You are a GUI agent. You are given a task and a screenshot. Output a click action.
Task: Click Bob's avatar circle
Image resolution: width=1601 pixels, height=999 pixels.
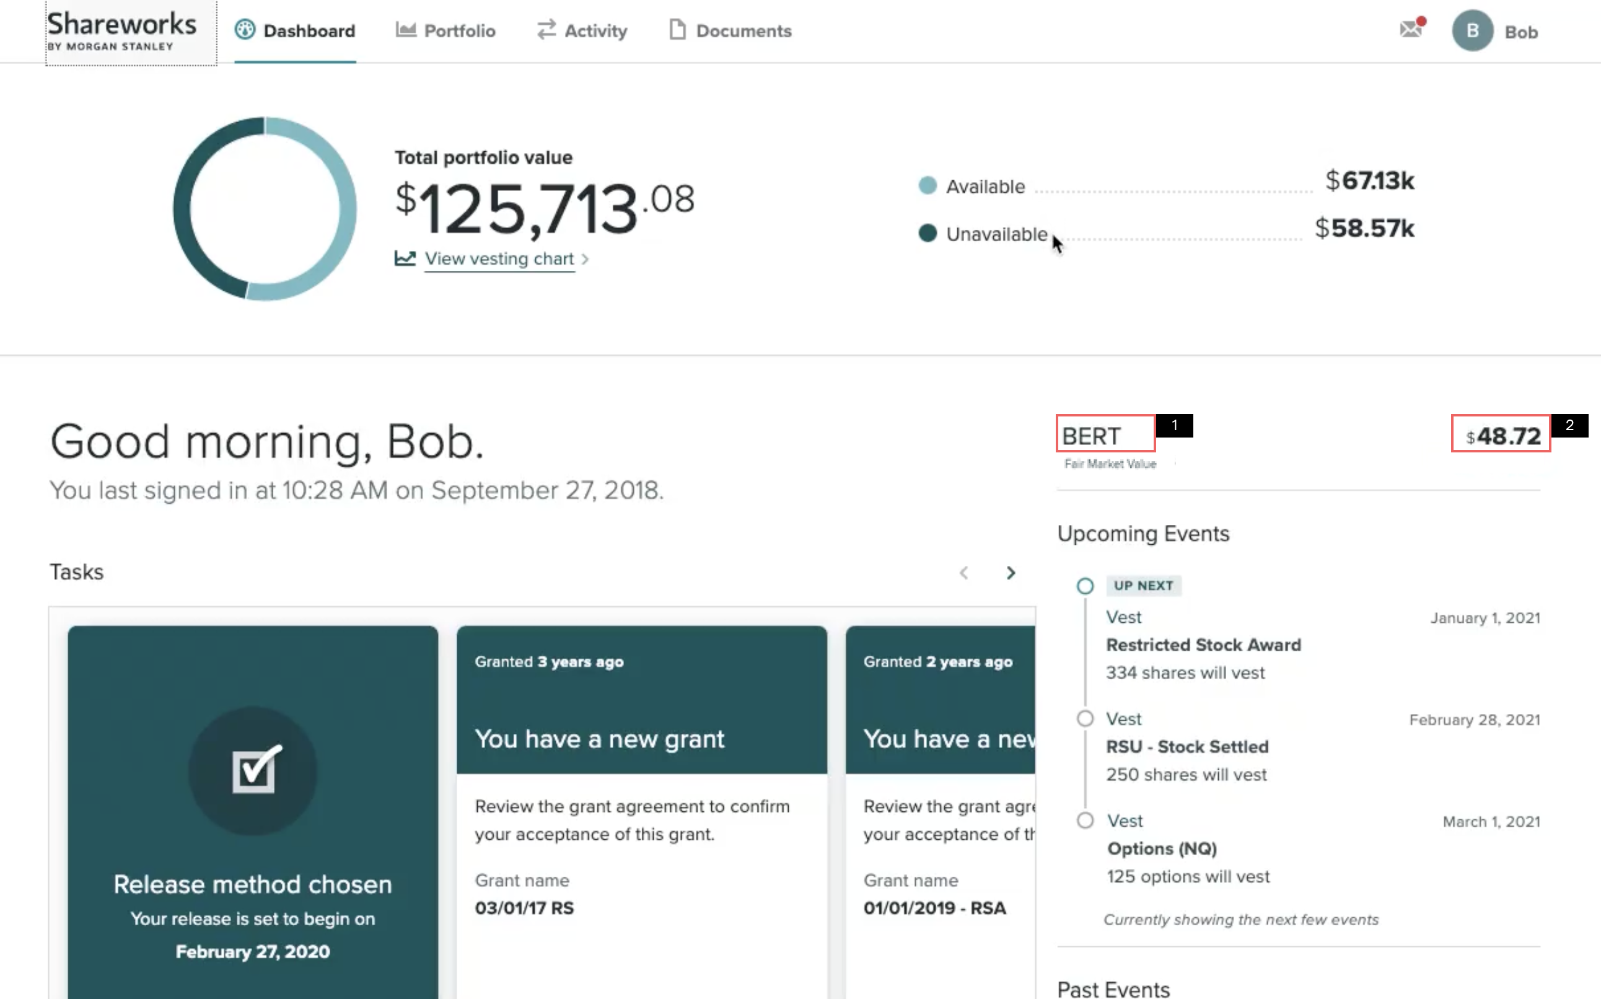(x=1472, y=31)
